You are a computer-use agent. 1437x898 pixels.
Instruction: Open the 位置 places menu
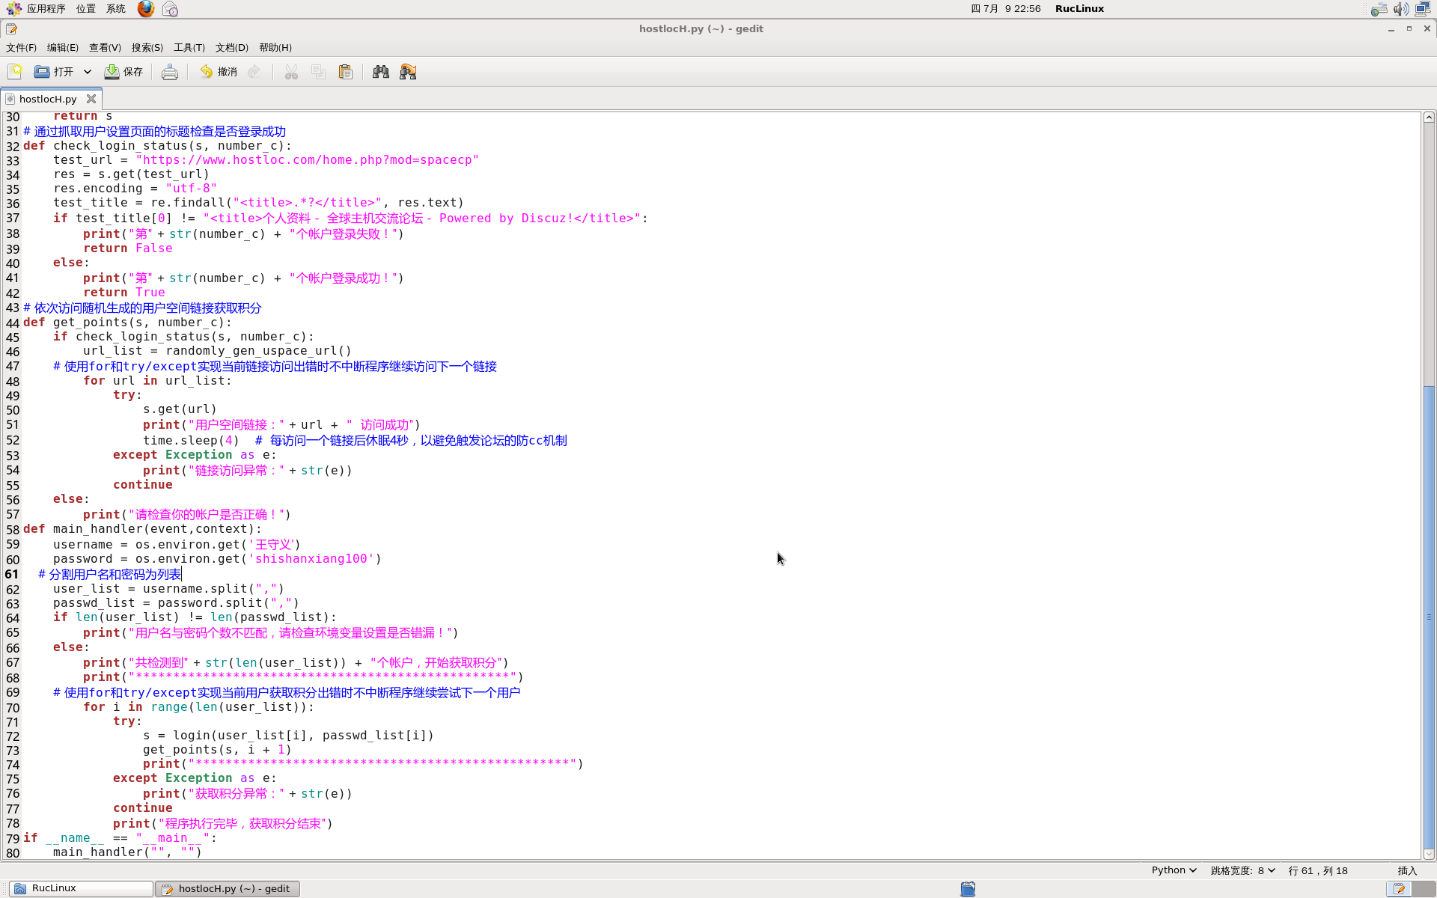(85, 9)
